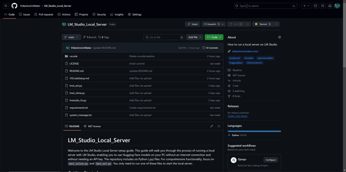Open the repository Settings tab
346x172 pixels.
(135, 15)
